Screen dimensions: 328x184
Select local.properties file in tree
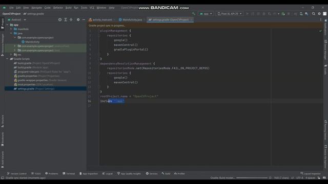(33, 84)
